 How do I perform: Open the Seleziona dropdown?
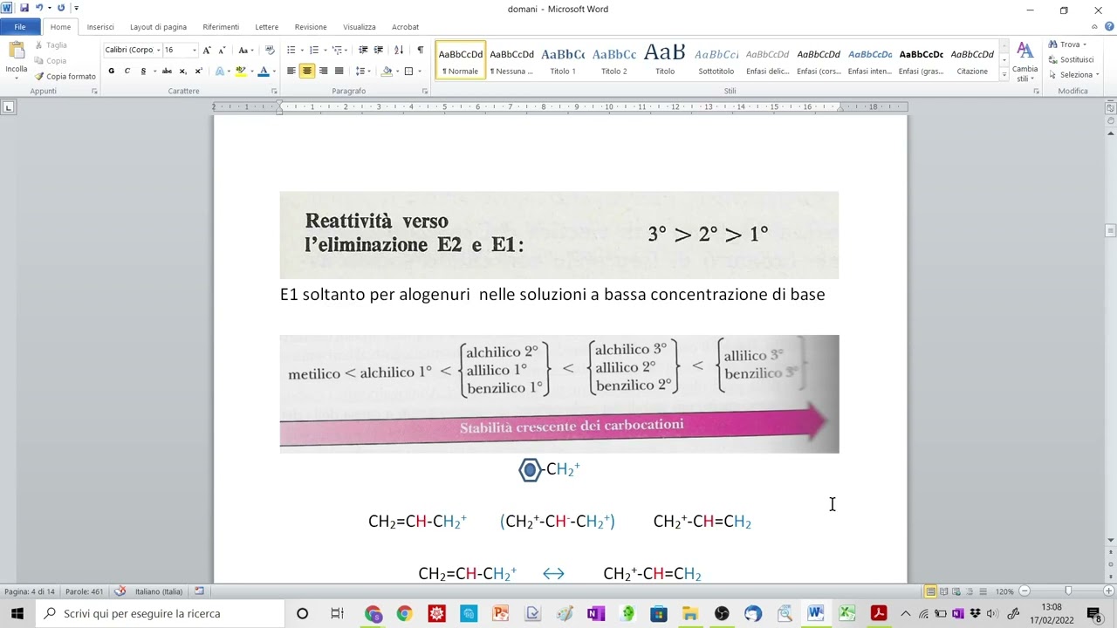[x=1074, y=74]
